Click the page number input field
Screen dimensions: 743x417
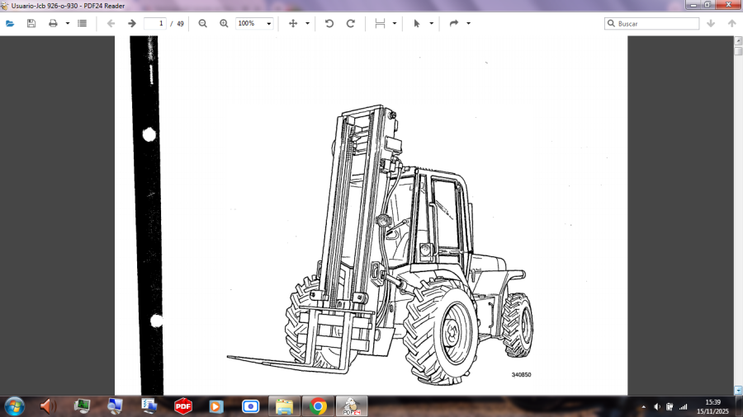[155, 23]
